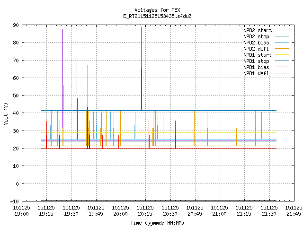Image resolution: width=303 pixels, height=227 pixels.
Task: Select the "NPD2 start" legend label
Action: 258,30
